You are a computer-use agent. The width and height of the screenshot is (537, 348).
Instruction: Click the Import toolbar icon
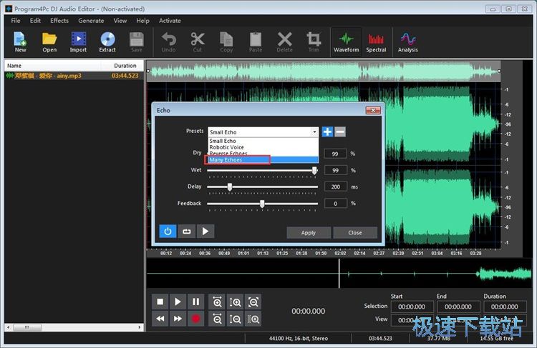[x=79, y=42]
